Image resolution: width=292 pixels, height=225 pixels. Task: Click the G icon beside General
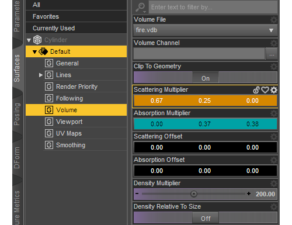tap(49, 63)
